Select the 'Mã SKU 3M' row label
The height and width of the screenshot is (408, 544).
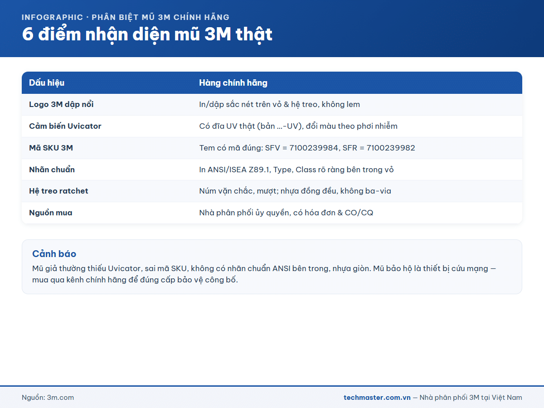[x=51, y=148]
